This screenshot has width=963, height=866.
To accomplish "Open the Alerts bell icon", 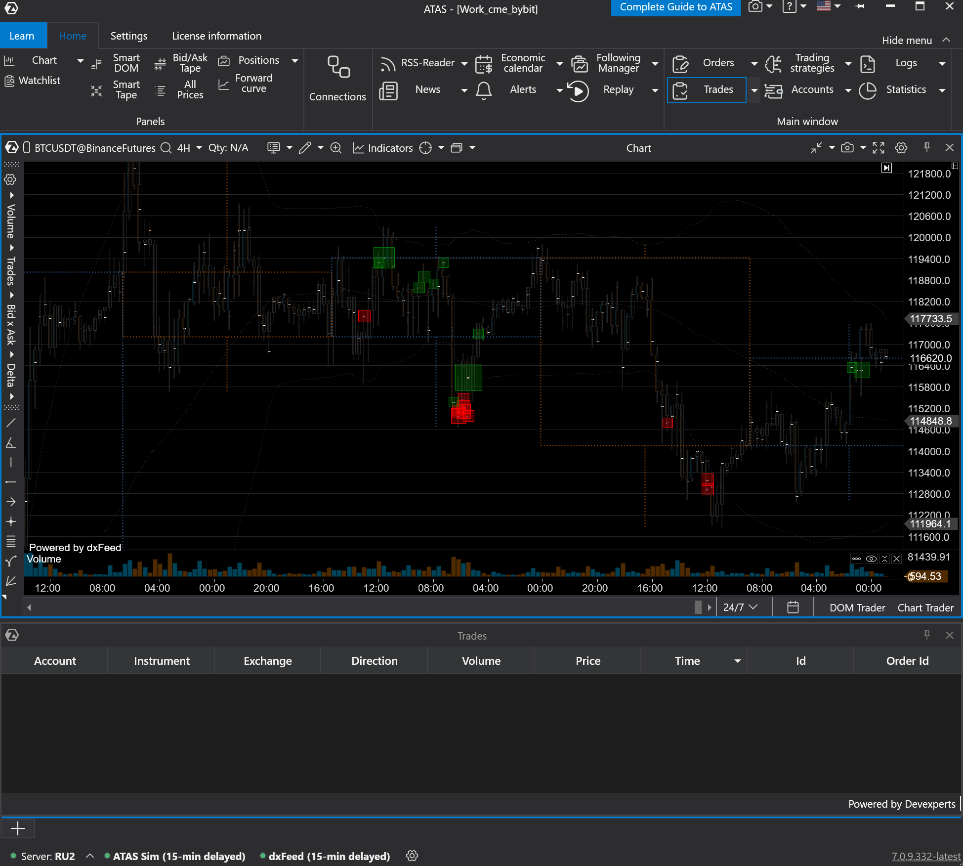I will (x=484, y=90).
